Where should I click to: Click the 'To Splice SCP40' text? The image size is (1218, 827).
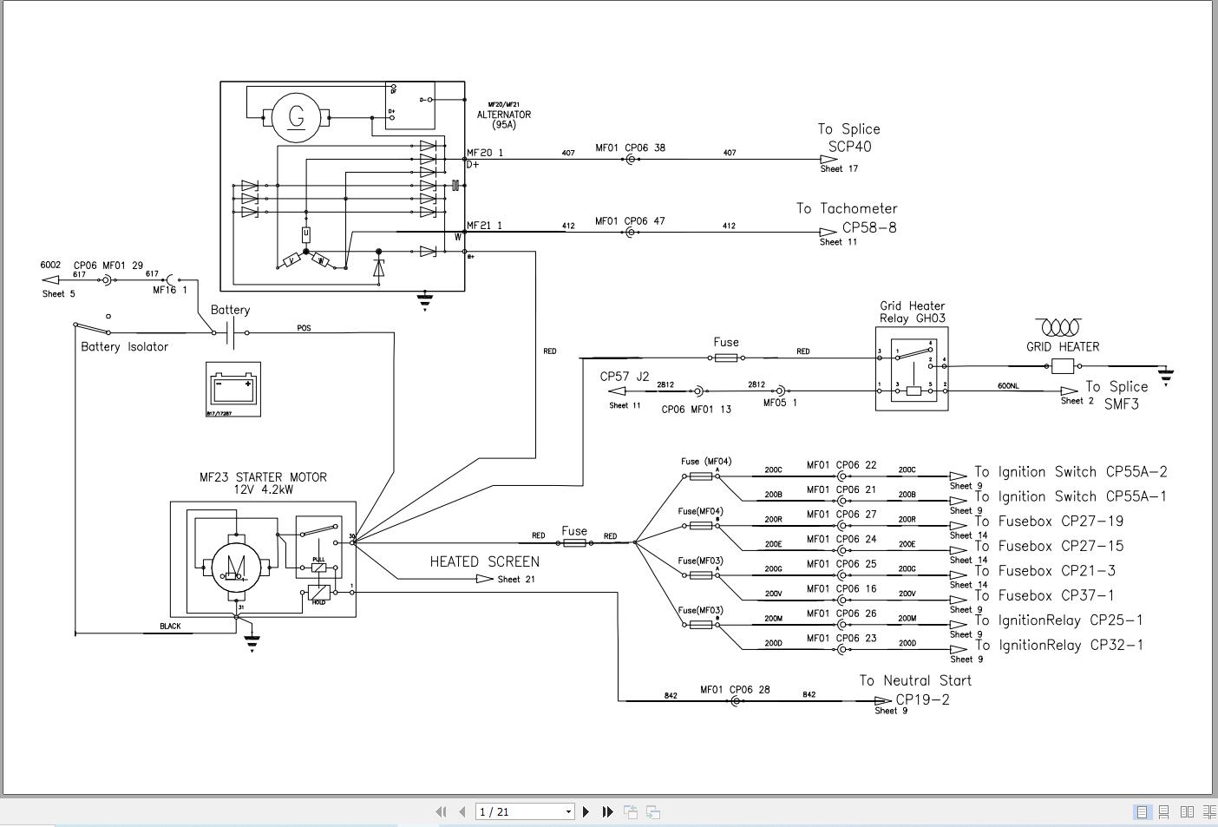tap(848, 138)
